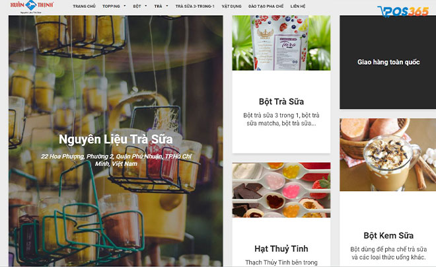
Task: Click the Xuân Thịnh logo
Action: 32,7
